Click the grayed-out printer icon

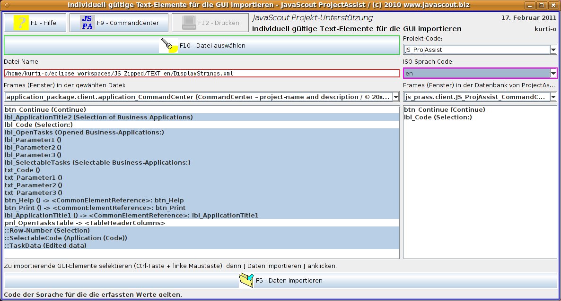click(189, 23)
